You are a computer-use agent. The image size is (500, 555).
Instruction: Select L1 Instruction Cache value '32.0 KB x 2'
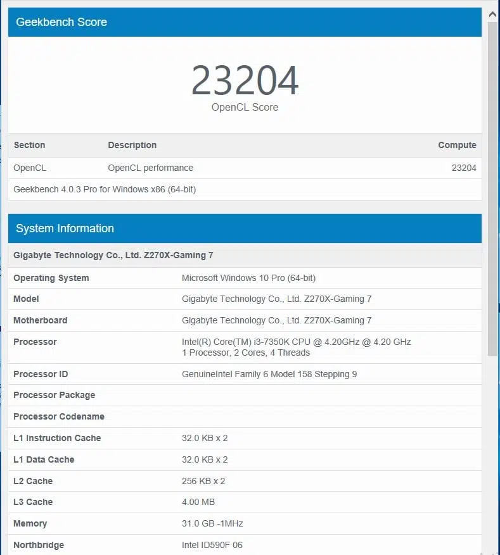pyautogui.click(x=205, y=438)
